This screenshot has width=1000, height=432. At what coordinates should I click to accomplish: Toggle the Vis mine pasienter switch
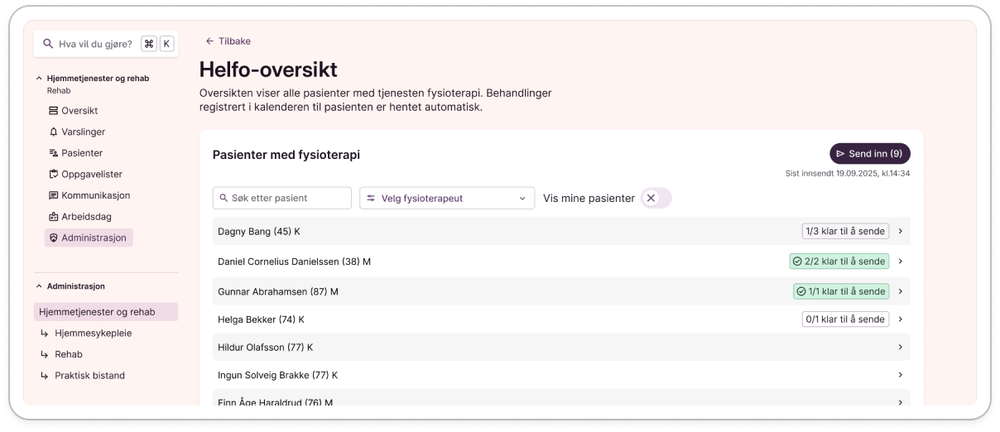pyautogui.click(x=656, y=199)
